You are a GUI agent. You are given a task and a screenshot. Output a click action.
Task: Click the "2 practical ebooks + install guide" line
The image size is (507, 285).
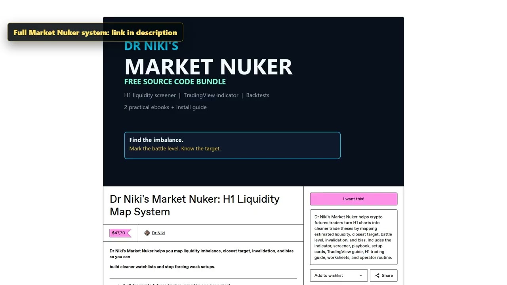165,107
